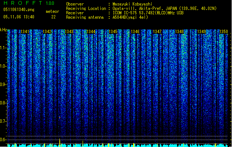232x147 pixels.
Task: Click the kHz axis unit label
Action: tap(3, 30)
